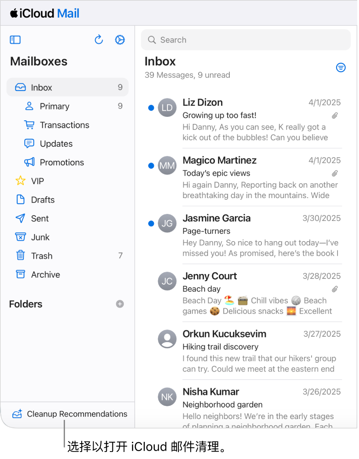Open the message filter icon beside Inbox
Screen dimensions: 359x459
click(341, 68)
